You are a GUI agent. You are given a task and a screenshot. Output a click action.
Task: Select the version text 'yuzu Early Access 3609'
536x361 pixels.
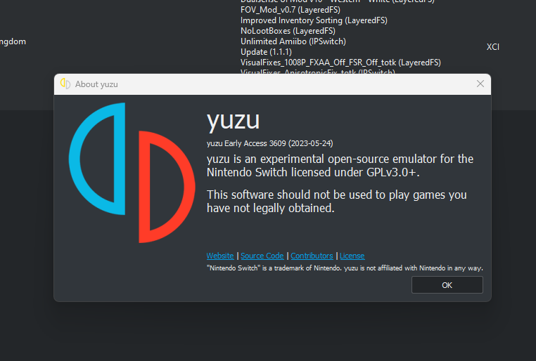click(x=246, y=143)
